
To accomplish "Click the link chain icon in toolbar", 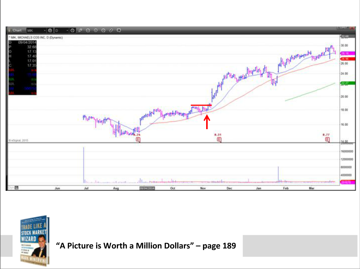I will click(111, 31).
